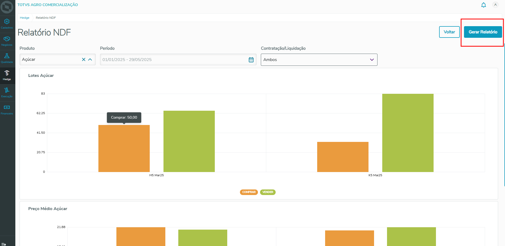Click the Produto field showing Açúcar
Viewport: 505px width, 246px height.
coord(58,59)
